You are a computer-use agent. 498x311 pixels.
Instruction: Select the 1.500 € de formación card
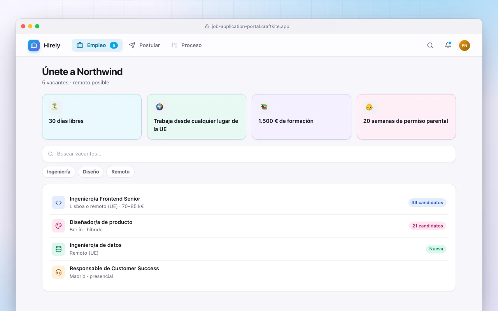(x=302, y=117)
